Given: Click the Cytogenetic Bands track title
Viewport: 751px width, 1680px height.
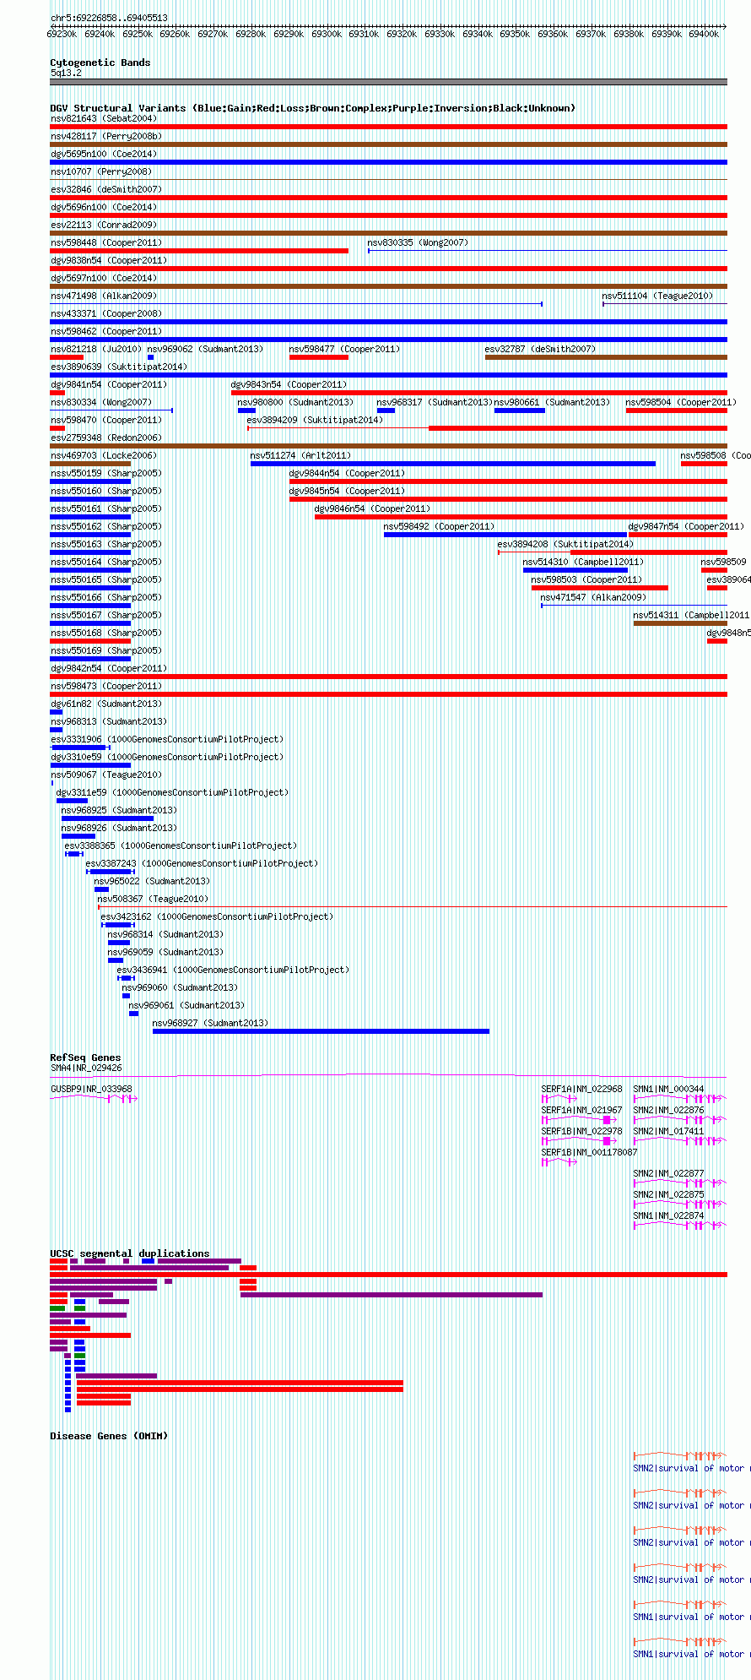Looking at the screenshot, I should [100, 63].
